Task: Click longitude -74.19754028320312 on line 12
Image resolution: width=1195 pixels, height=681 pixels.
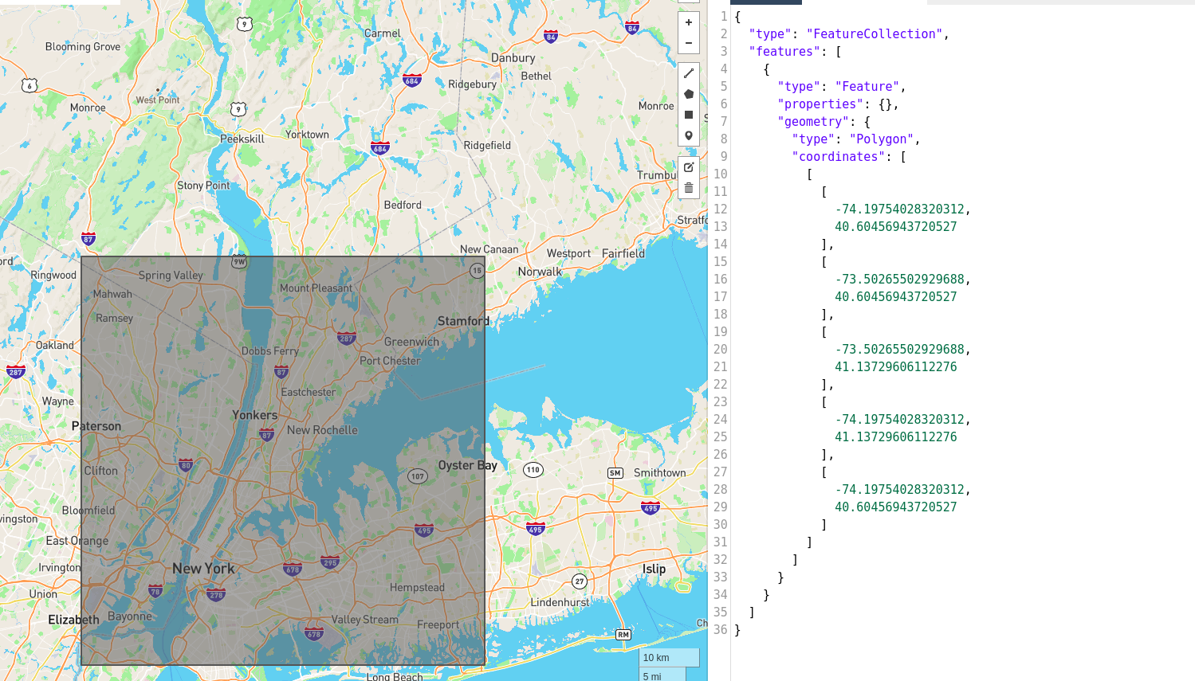Action: coord(900,209)
